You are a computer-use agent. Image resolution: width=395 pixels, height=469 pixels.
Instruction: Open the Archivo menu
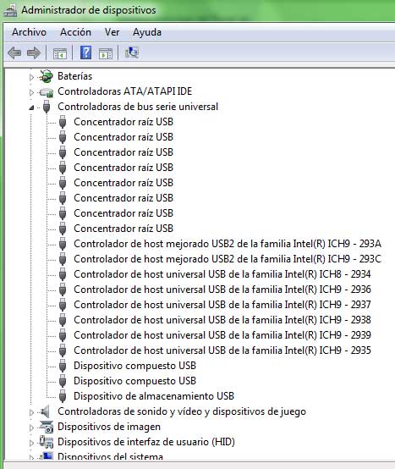tap(29, 32)
